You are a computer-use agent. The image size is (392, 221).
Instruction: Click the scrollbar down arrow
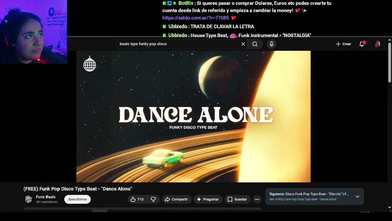[x=390, y=208]
